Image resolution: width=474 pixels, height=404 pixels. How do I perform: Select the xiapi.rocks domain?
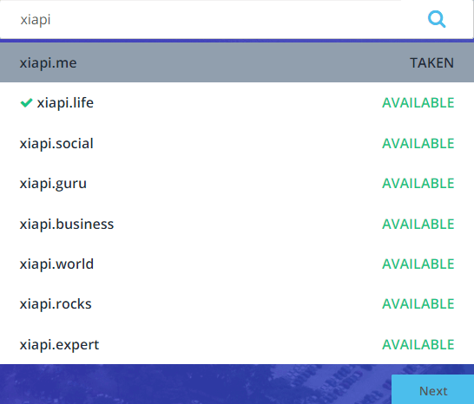click(237, 303)
